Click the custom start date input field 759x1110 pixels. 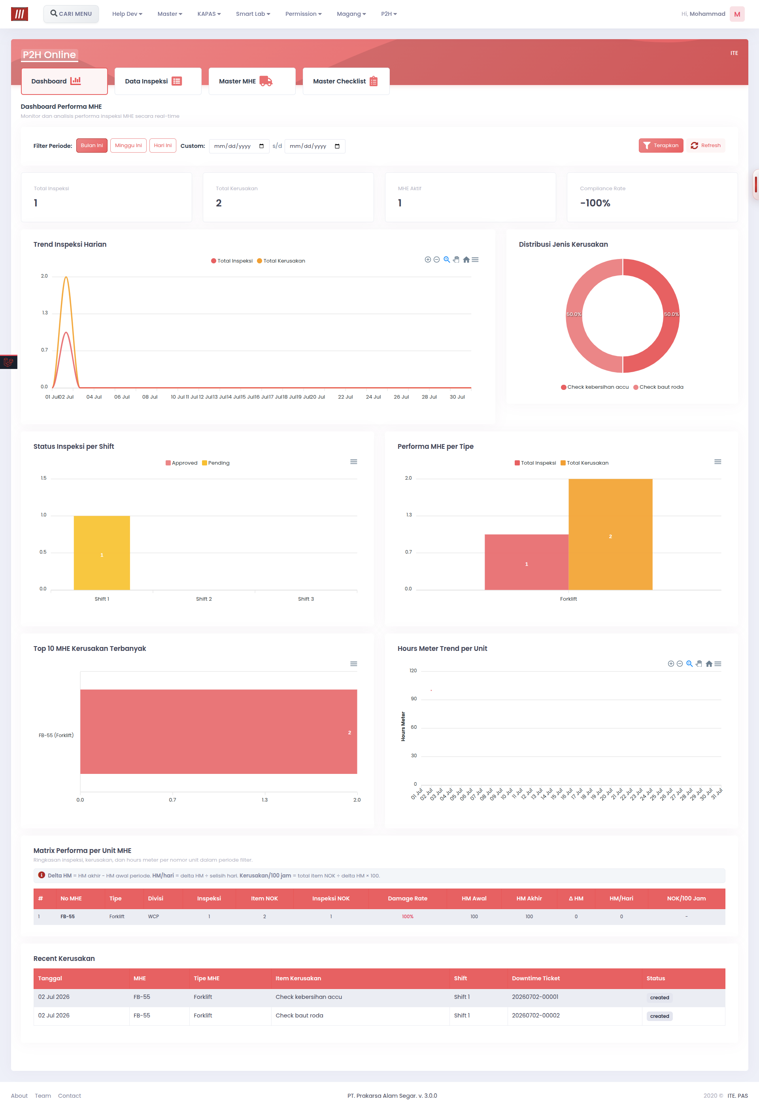pos(239,146)
